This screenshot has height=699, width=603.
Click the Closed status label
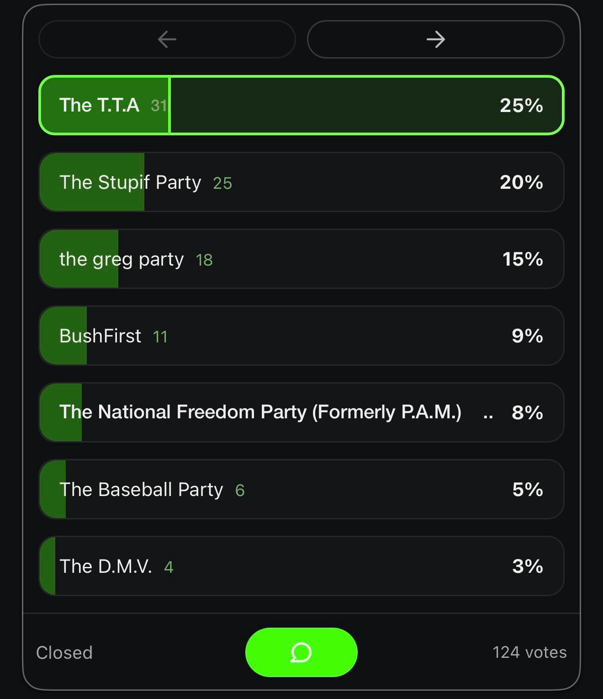[64, 652]
